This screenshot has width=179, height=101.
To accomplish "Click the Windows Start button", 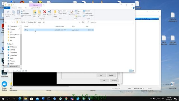I will tap(3, 98).
